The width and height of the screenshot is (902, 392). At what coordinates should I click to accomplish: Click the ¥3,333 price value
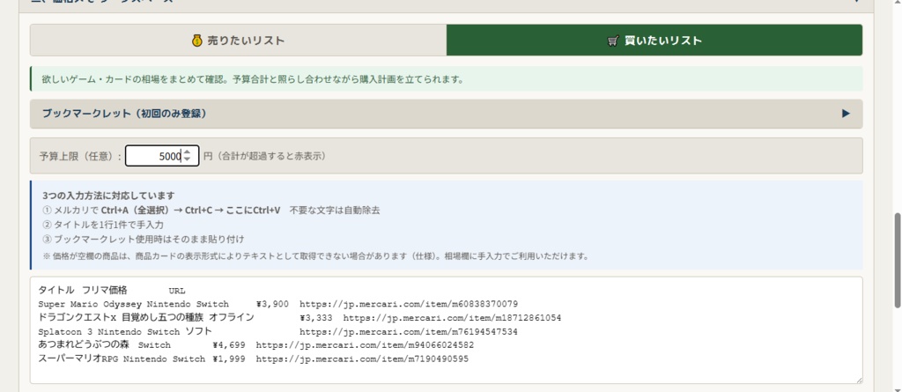(316, 318)
